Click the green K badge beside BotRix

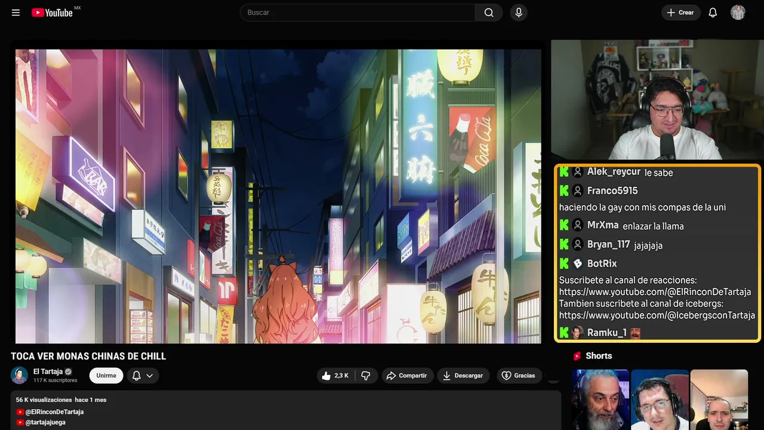[564, 263]
